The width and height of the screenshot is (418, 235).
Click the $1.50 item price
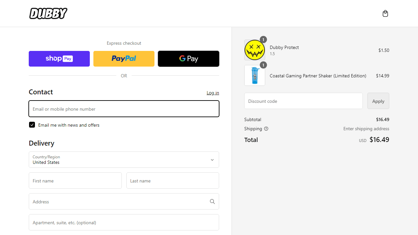click(384, 50)
